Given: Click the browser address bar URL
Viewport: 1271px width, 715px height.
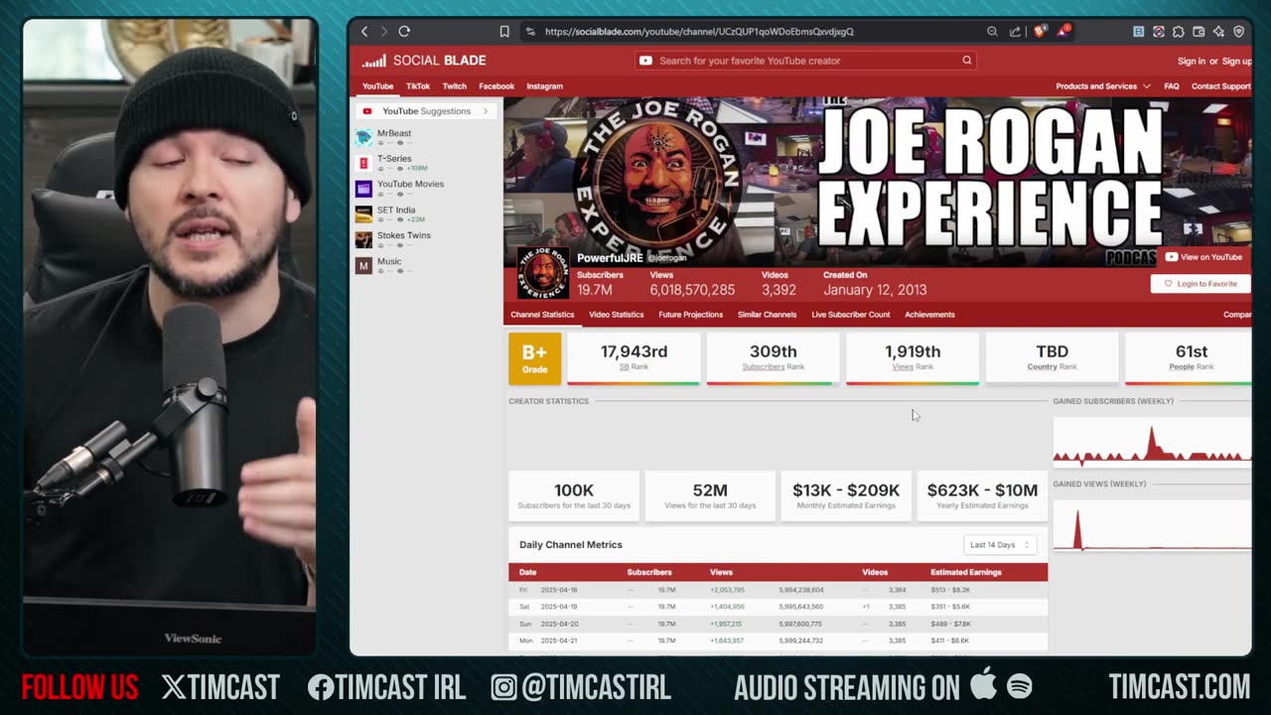Looking at the screenshot, I should 699,32.
